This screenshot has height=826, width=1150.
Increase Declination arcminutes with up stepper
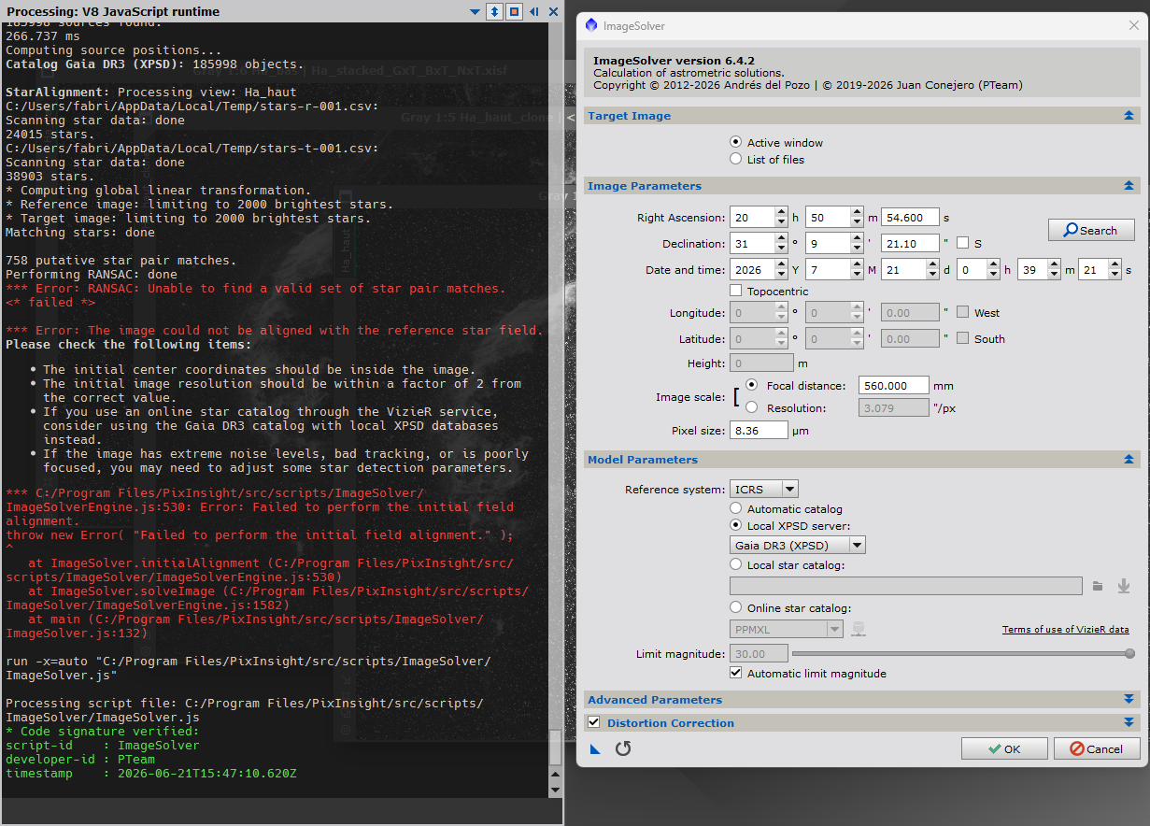(857, 238)
